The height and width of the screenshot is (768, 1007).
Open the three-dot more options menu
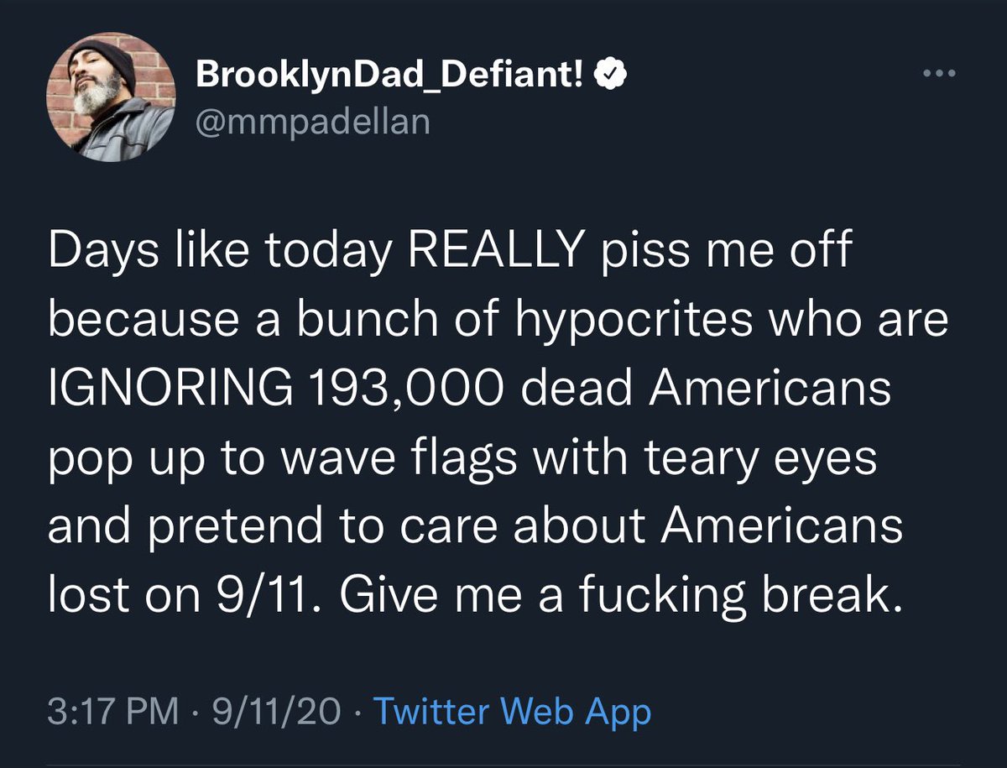click(939, 73)
